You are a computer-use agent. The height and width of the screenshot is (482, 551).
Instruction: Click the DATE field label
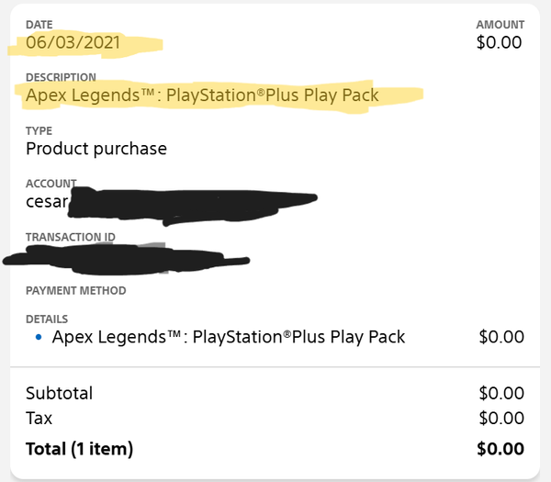pyautogui.click(x=39, y=25)
